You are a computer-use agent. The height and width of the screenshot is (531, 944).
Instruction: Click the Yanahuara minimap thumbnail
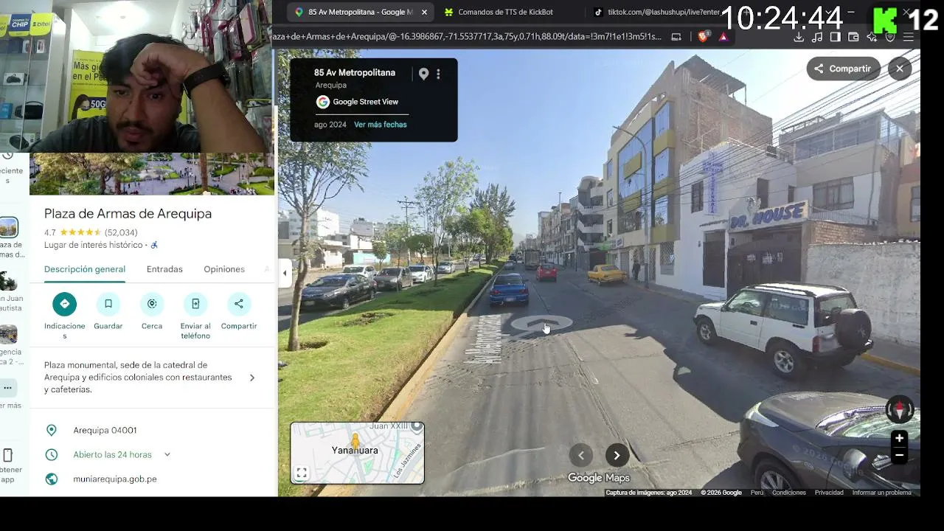[358, 452]
